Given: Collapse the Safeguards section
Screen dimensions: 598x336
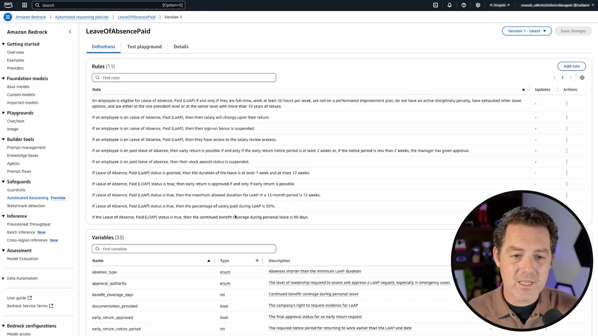Looking at the screenshot, I should coord(3,182).
